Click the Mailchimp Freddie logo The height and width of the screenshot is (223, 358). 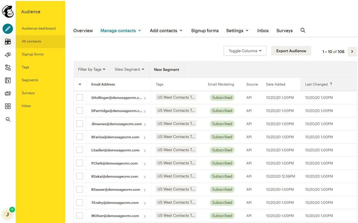[x=8, y=12]
